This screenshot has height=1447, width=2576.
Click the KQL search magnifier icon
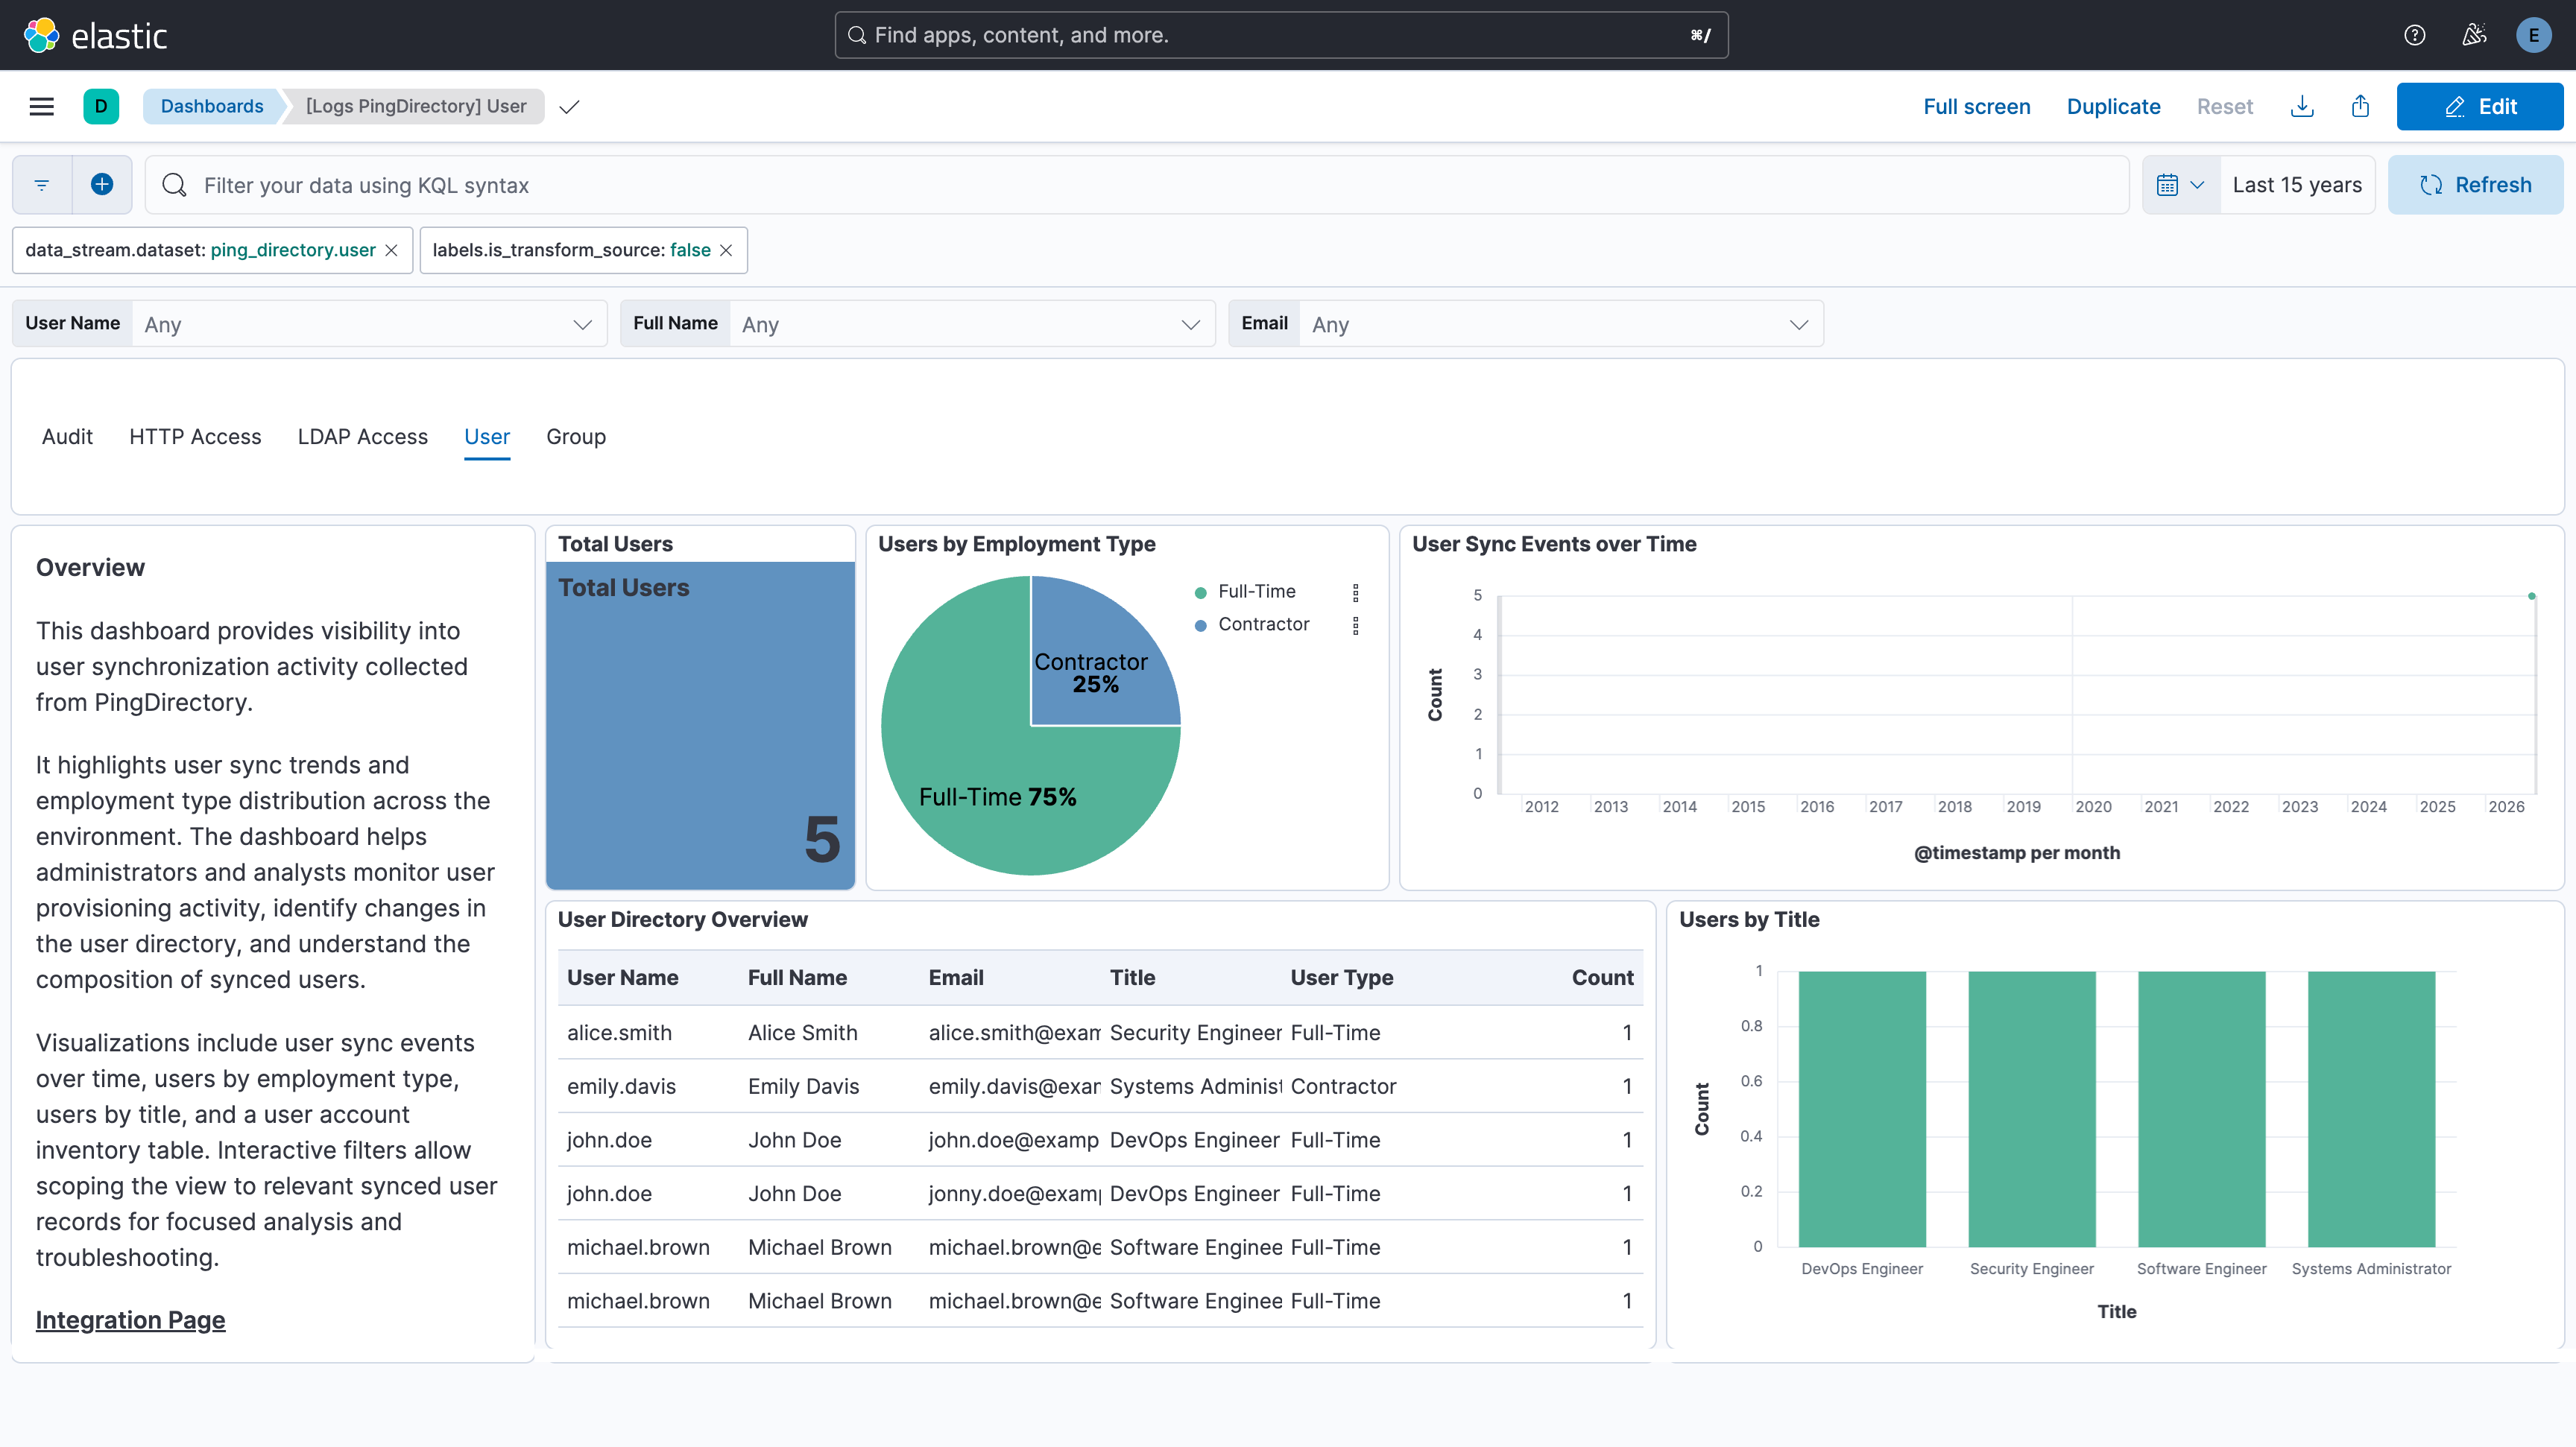tap(174, 185)
